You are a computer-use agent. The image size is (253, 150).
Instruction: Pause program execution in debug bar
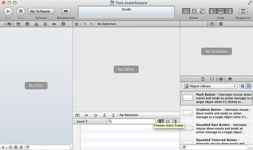tap(86, 115)
